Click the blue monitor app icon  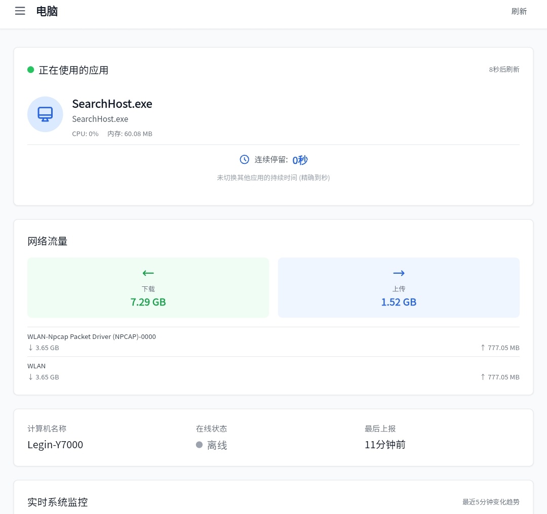pyautogui.click(x=45, y=114)
